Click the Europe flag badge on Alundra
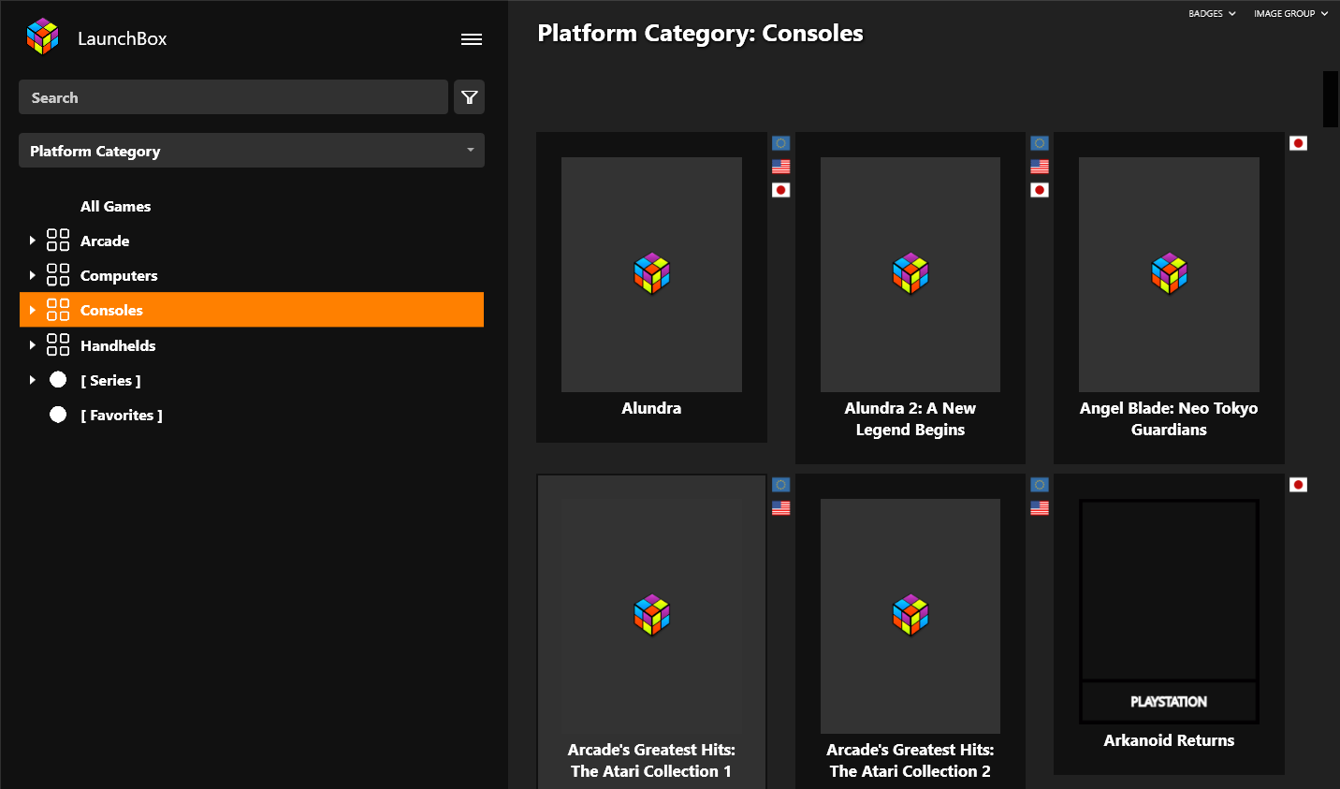1340x789 pixels. [781, 143]
